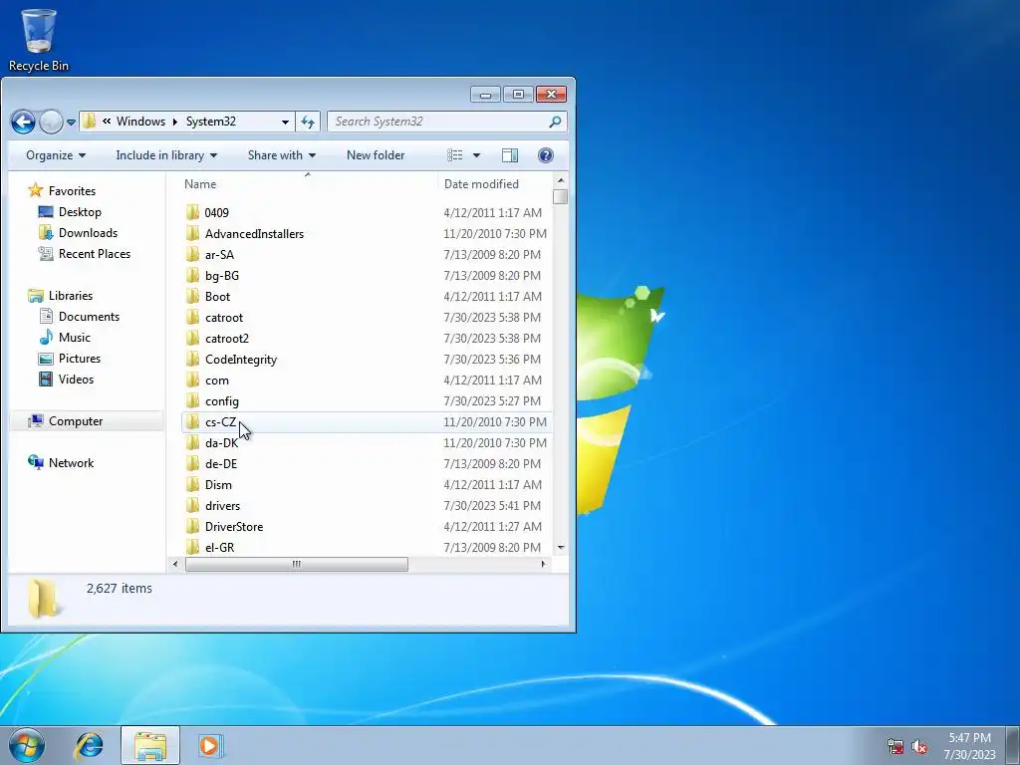Select the AdvancedInstallers folder icon
The height and width of the screenshot is (765, 1020).
(192, 233)
